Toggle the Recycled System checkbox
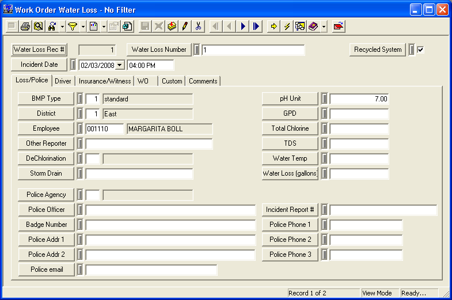Image resolution: width=452 pixels, height=300 pixels. (420, 50)
